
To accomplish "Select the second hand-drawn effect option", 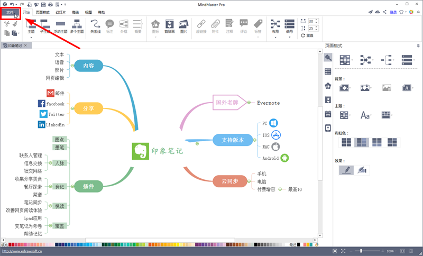I will [x=362, y=170].
